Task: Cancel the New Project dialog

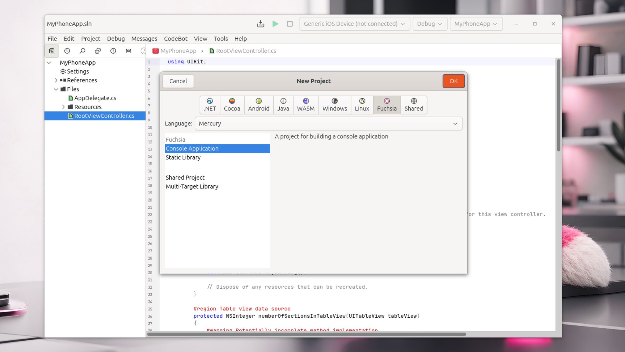Action: click(x=178, y=81)
